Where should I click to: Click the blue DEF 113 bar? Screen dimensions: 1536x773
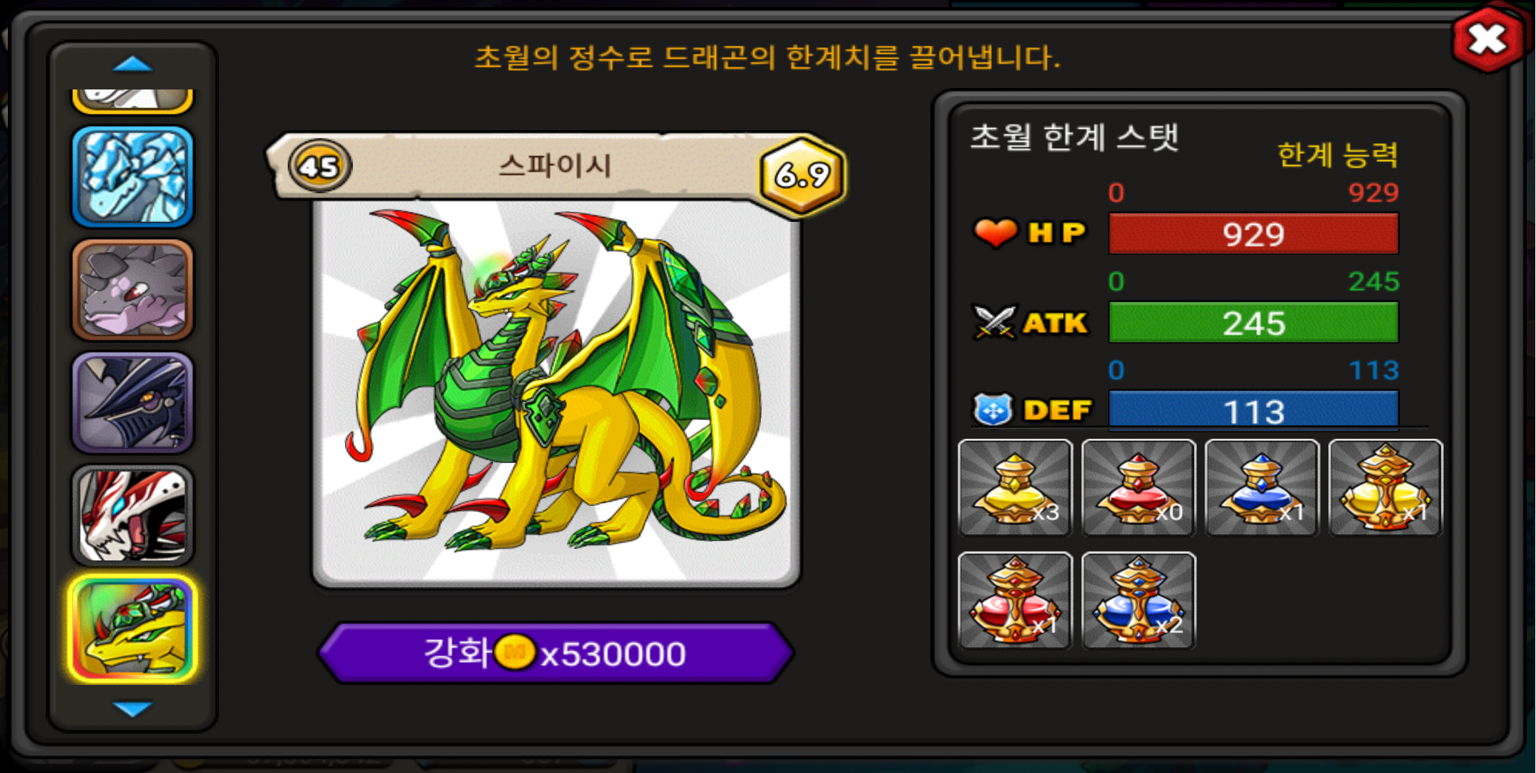[x=1253, y=409]
